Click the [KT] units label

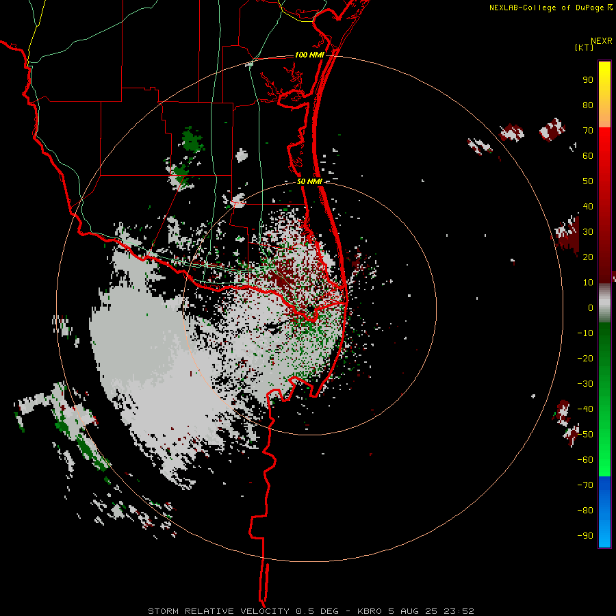(x=584, y=47)
